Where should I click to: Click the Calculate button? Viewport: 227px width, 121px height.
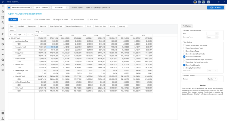tap(216, 7)
